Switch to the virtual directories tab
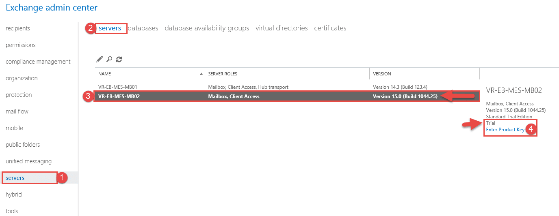 (x=282, y=28)
